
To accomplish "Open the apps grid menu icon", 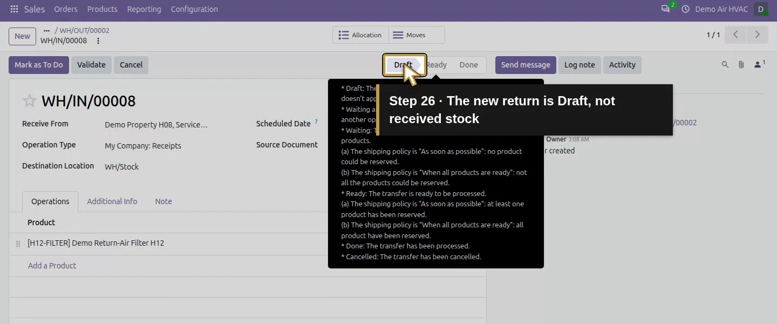I will pos(14,9).
